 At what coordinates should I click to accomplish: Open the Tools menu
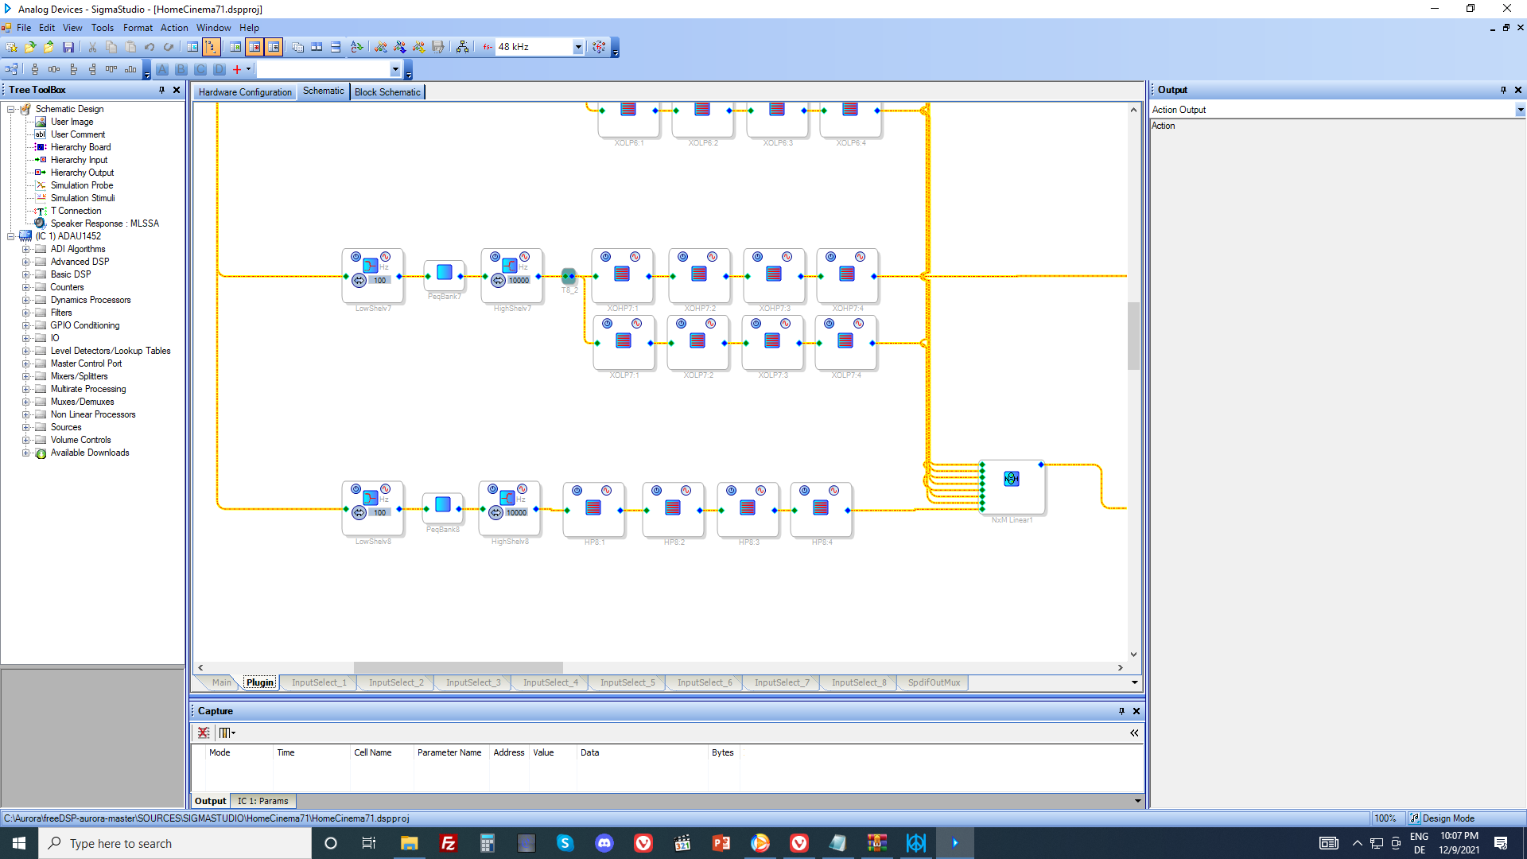102,27
